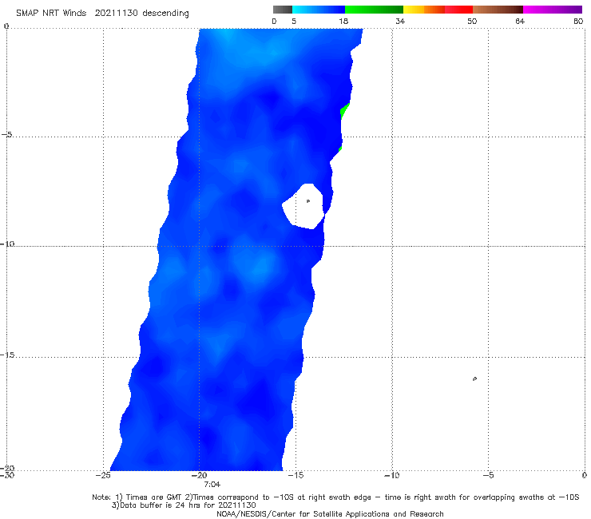
Task: Click the latitude axis label '-10' on the left
Action: (x=7, y=244)
